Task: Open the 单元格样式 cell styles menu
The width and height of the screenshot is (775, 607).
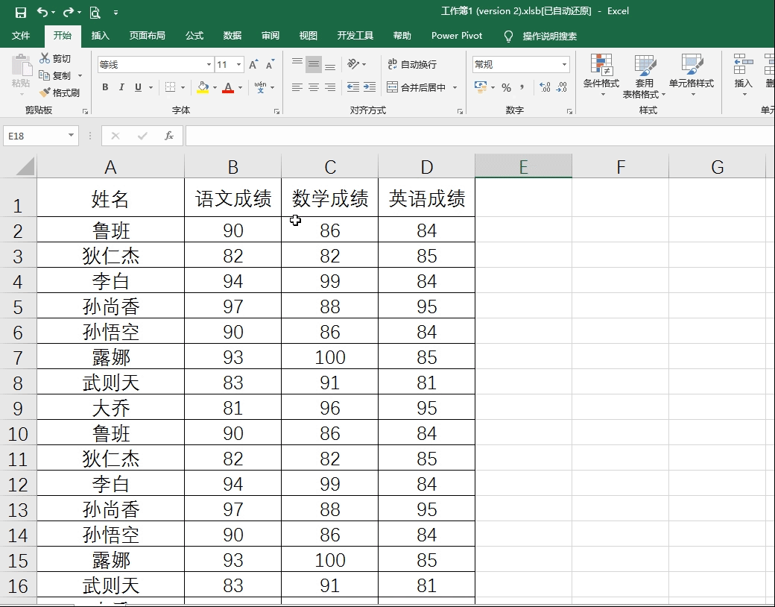Action: click(x=692, y=75)
